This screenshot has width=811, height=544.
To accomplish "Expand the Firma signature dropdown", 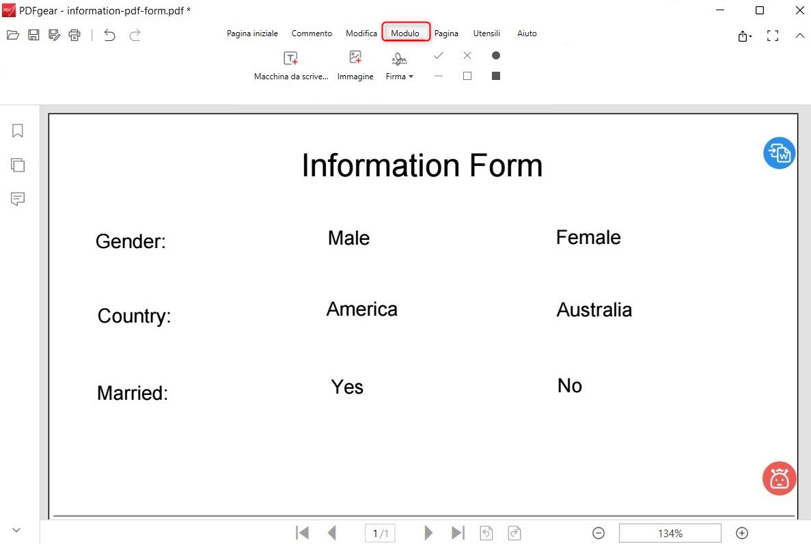I will [400, 77].
